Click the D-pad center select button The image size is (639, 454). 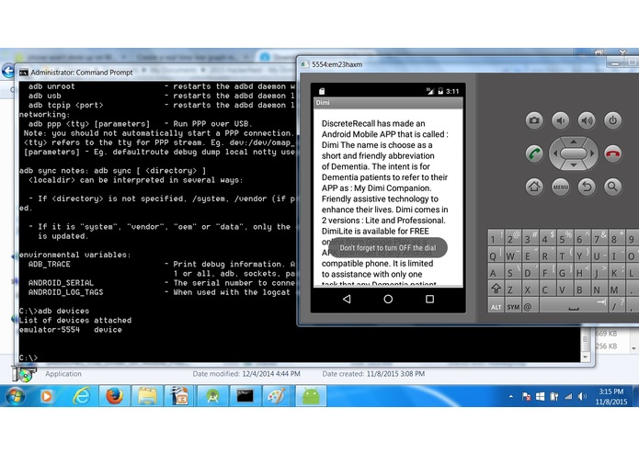pyautogui.click(x=574, y=153)
